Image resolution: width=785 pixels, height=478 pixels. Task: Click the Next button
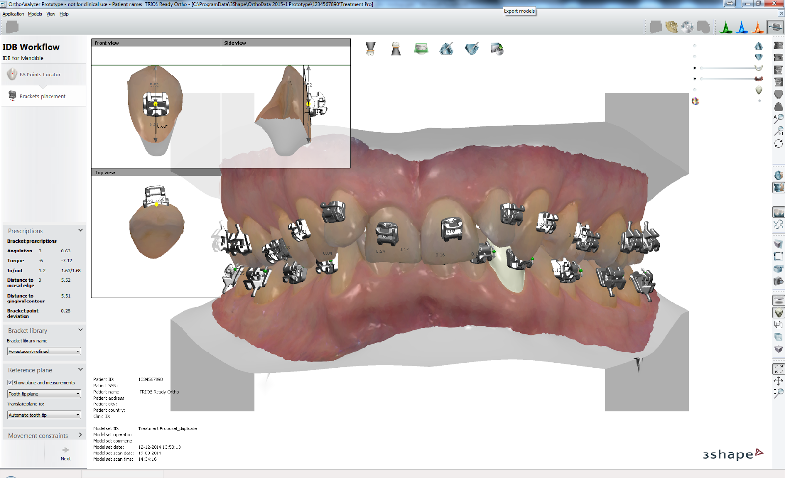coord(66,454)
